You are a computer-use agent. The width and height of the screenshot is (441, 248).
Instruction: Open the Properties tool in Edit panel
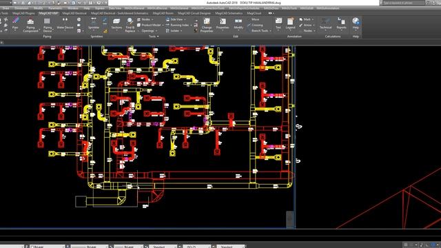click(x=223, y=23)
